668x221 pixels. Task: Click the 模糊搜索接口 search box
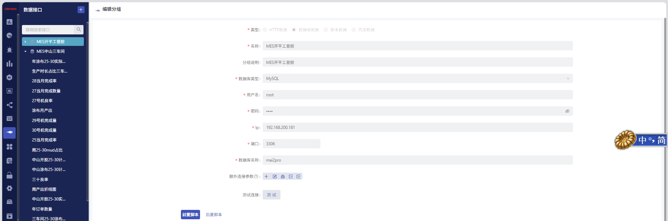point(48,30)
